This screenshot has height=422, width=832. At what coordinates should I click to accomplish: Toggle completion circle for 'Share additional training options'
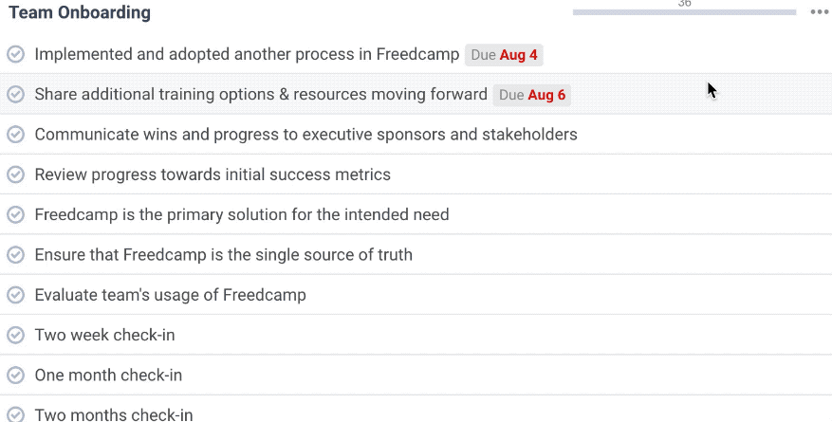(15, 94)
